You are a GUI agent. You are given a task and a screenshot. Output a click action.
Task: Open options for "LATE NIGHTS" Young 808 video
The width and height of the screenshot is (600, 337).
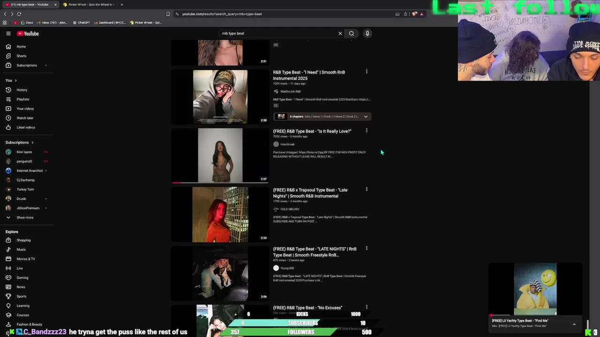(367, 248)
